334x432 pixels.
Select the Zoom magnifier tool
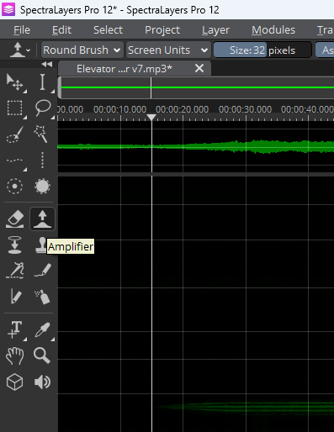coord(42,356)
